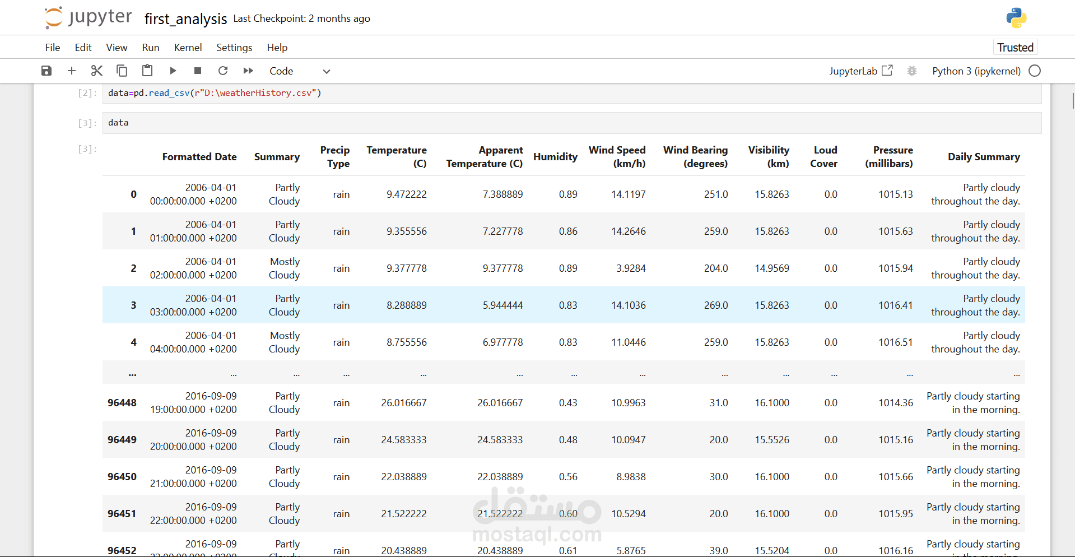Toggle the Trusted notebook status
The height and width of the screenshot is (557, 1075).
(x=1015, y=47)
